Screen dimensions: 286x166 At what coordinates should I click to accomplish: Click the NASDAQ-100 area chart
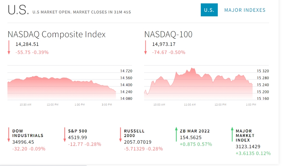(198, 84)
